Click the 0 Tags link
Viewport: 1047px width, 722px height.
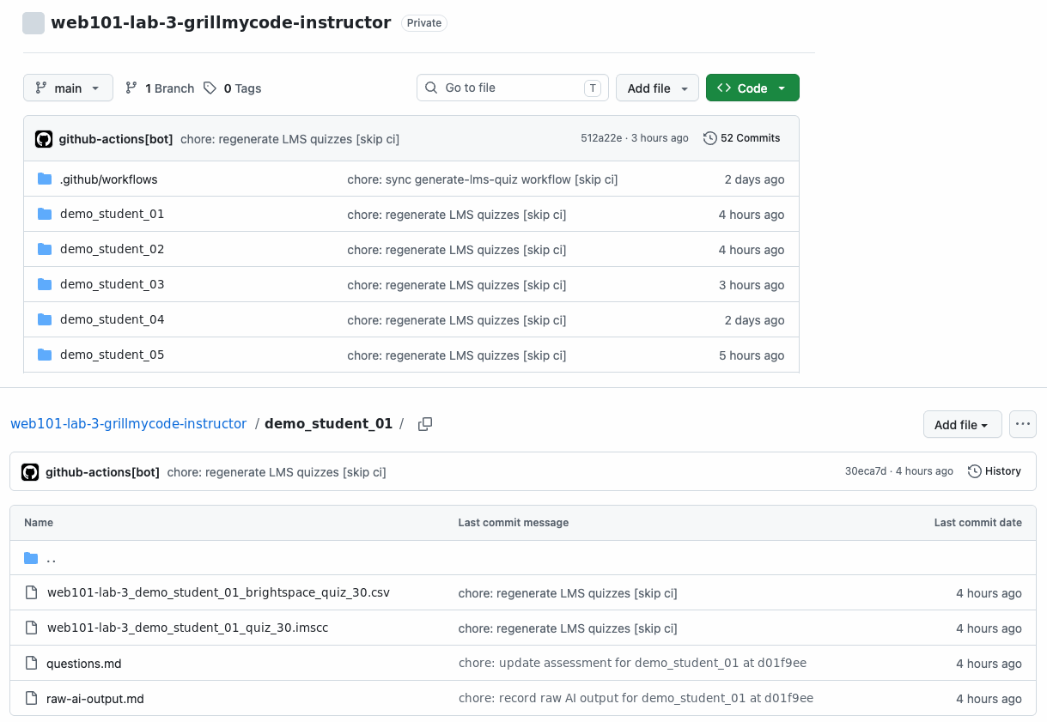point(232,88)
